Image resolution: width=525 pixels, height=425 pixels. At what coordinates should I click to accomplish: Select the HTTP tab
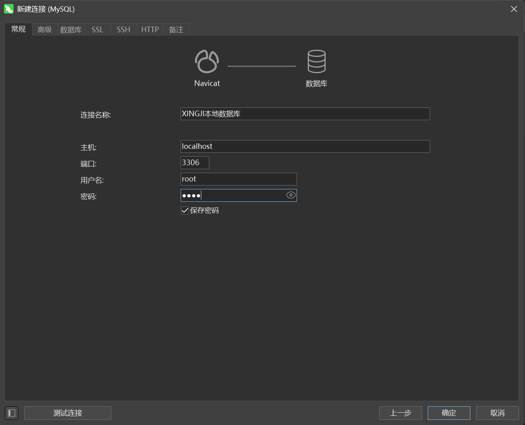click(x=150, y=29)
